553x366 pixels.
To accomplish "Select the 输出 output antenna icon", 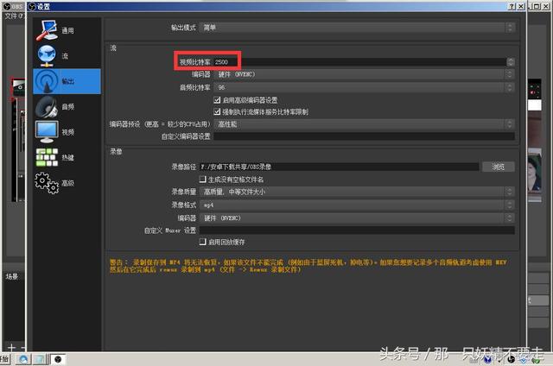I will point(47,81).
